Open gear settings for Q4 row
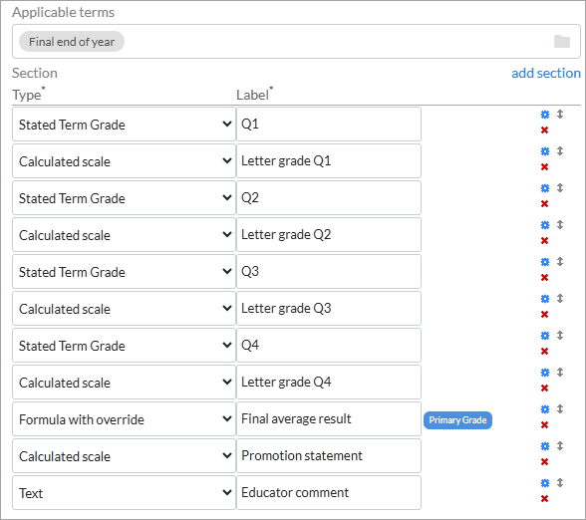 pyautogui.click(x=545, y=336)
